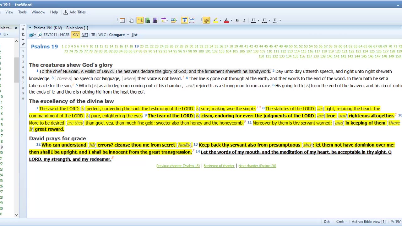Screen dimensions: 402x226
Task: Switch to the ESV2011 translation tab
Action: tap(50, 35)
